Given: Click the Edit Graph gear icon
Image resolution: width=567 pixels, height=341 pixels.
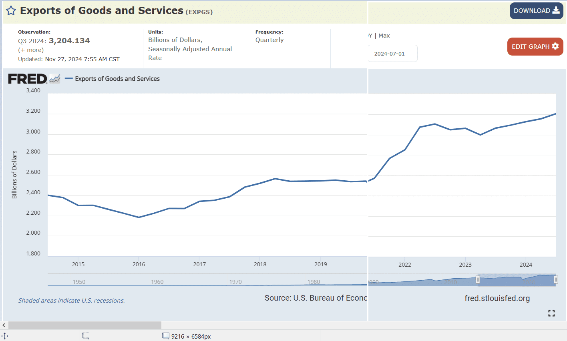Looking at the screenshot, I should [x=555, y=46].
